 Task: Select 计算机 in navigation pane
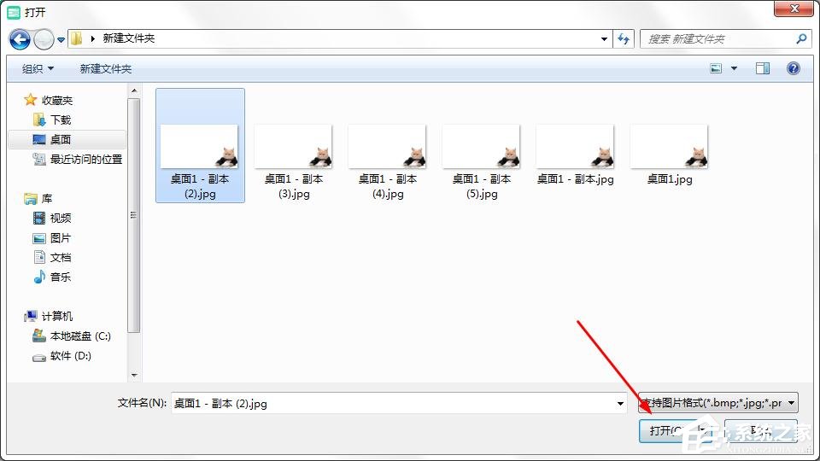pyautogui.click(x=57, y=316)
